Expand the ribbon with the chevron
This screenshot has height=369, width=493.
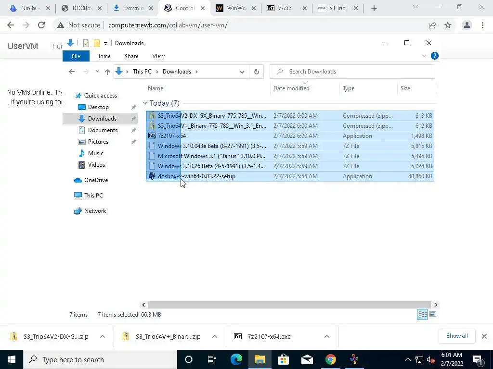coord(424,56)
